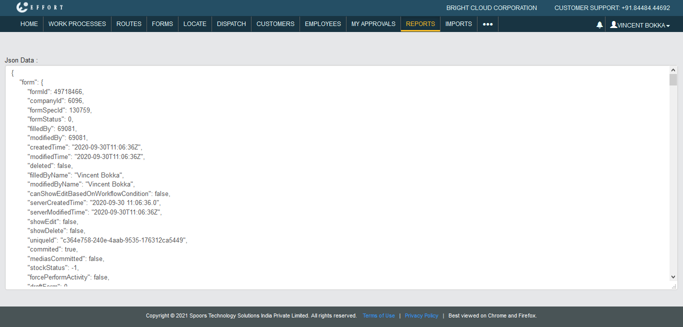This screenshot has height=327, width=683.
Task: Open the Work Processes menu
Action: (77, 24)
